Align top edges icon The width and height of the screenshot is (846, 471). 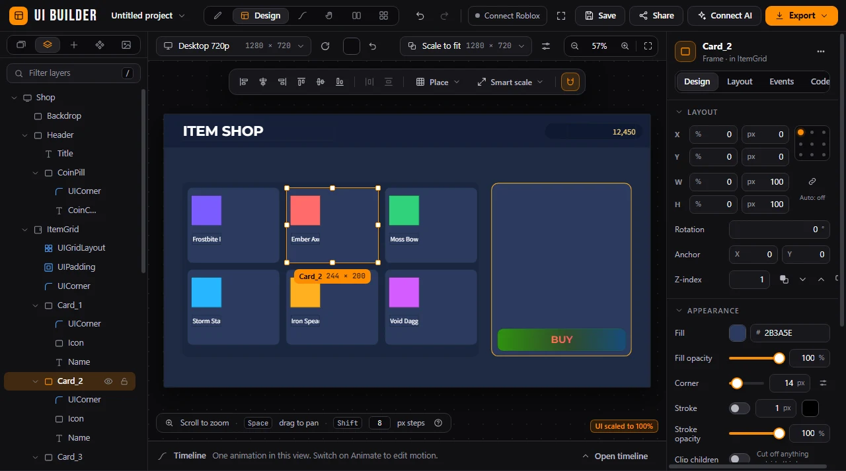301,82
